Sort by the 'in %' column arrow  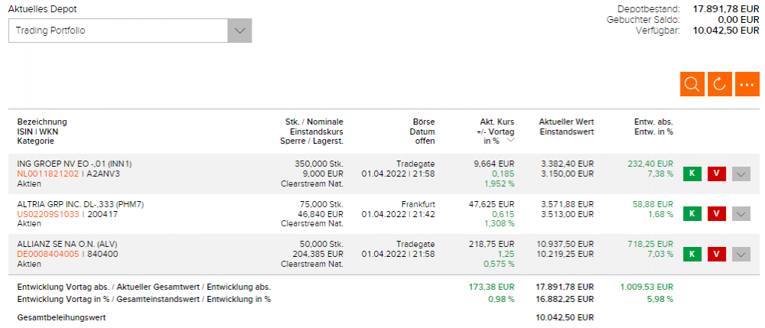tap(511, 141)
